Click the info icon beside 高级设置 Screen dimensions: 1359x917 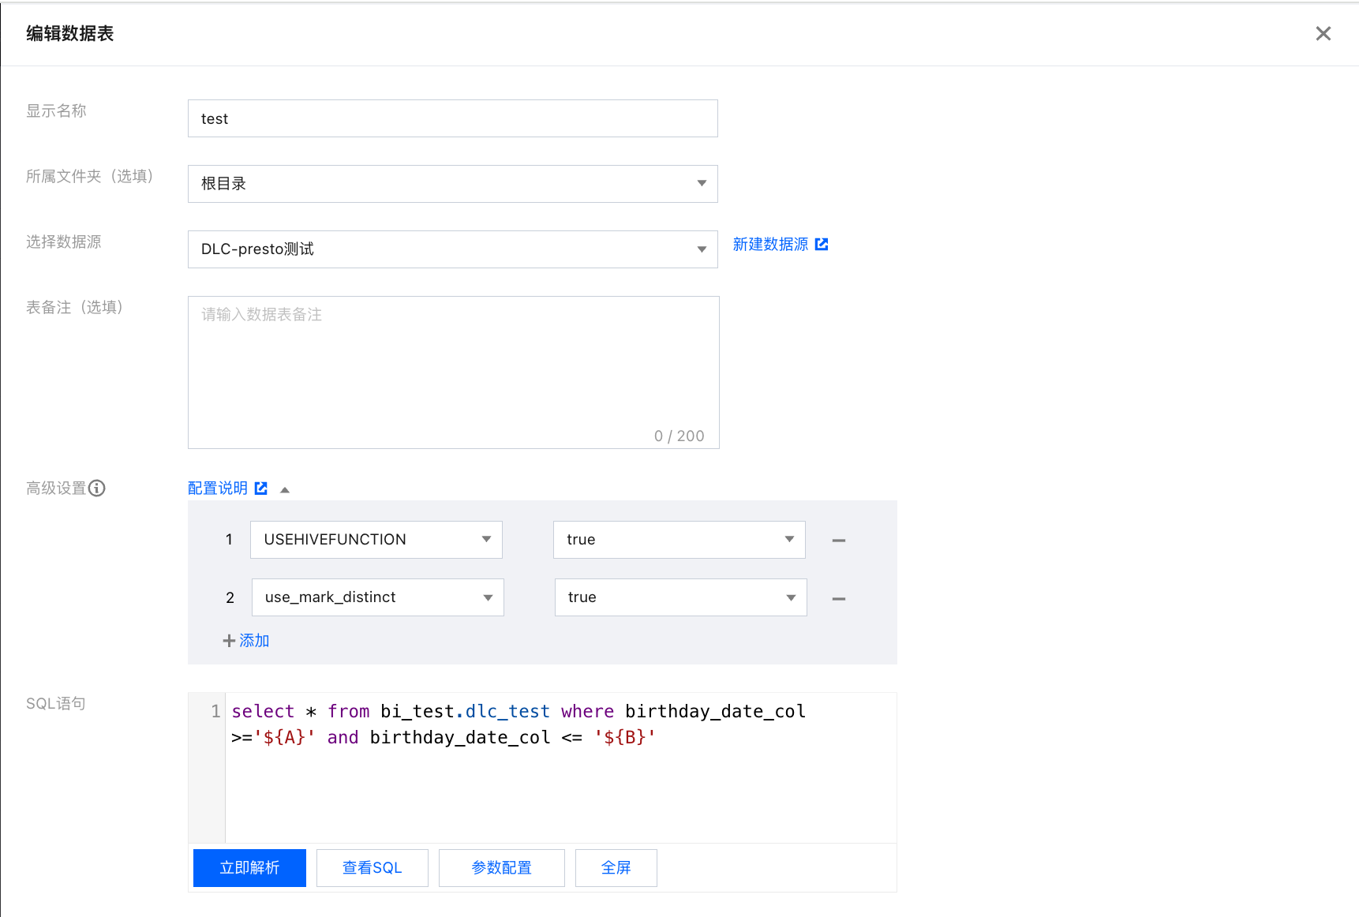point(97,488)
